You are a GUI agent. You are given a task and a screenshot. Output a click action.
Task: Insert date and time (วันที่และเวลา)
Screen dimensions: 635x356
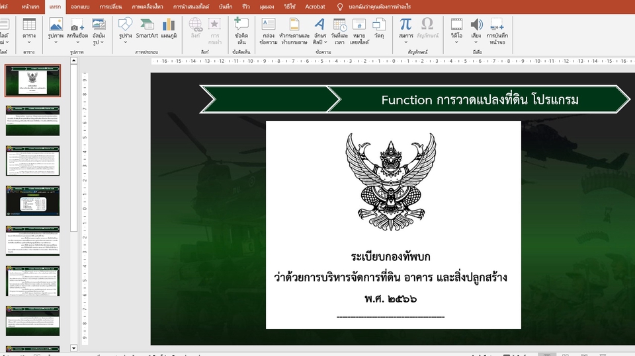[x=339, y=31]
